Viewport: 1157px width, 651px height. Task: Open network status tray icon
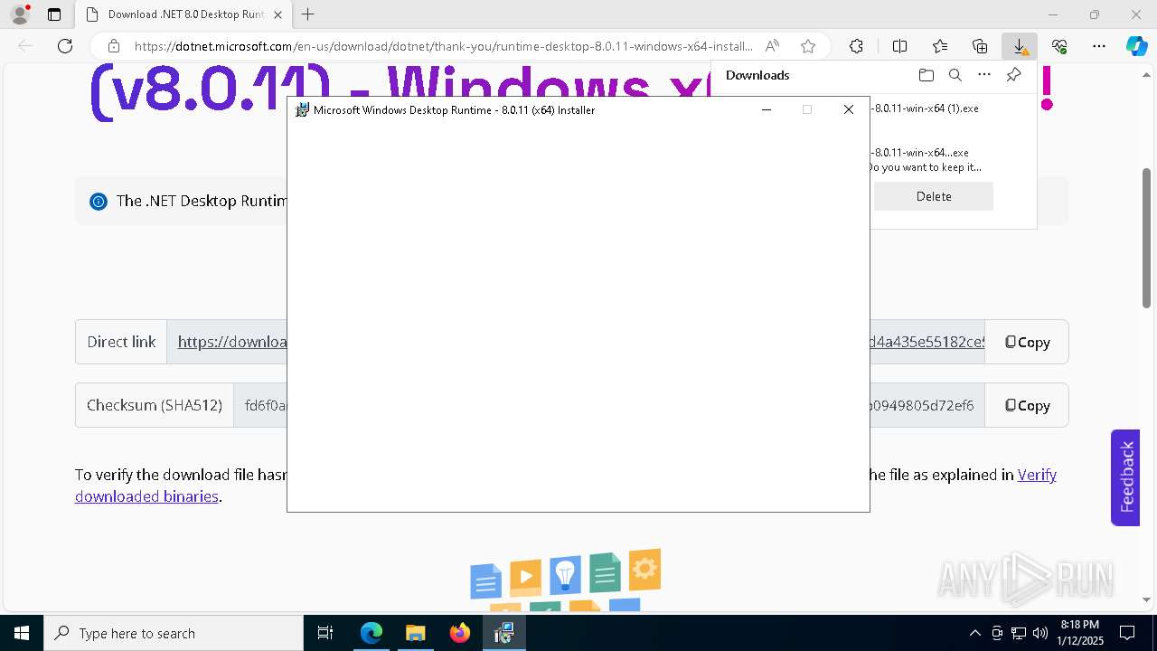(x=1019, y=633)
